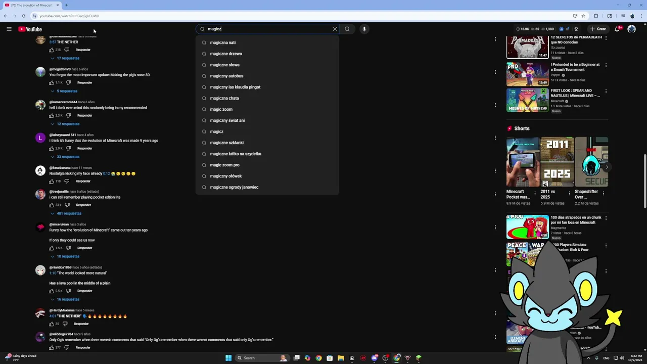
Task: Dislike the comment about nose 3D update
Action: click(x=68, y=82)
